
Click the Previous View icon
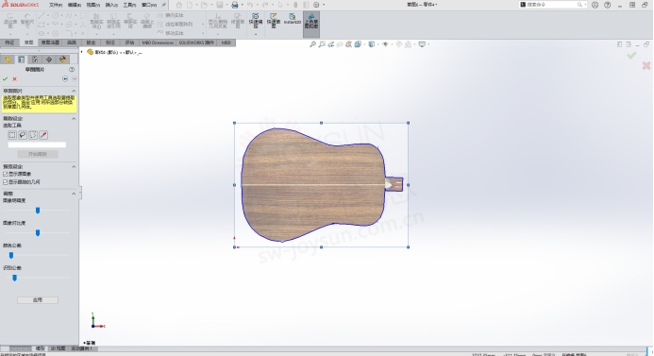tap(330, 44)
